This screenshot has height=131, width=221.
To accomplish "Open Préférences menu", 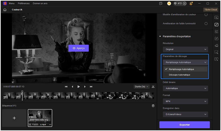I will click(24, 3).
